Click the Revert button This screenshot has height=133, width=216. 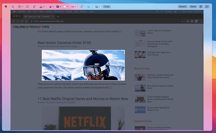183,6
